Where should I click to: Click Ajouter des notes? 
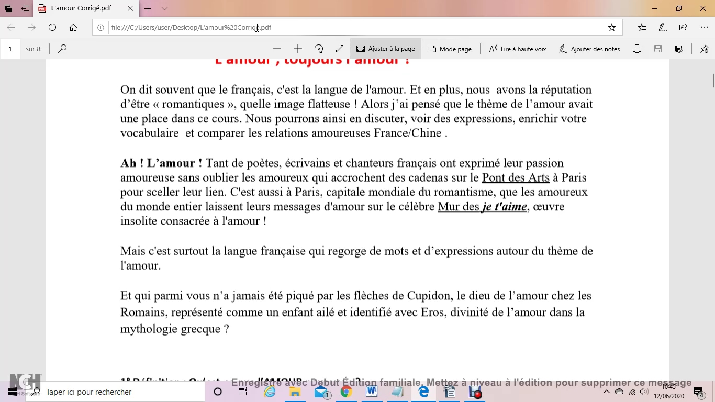click(x=589, y=49)
